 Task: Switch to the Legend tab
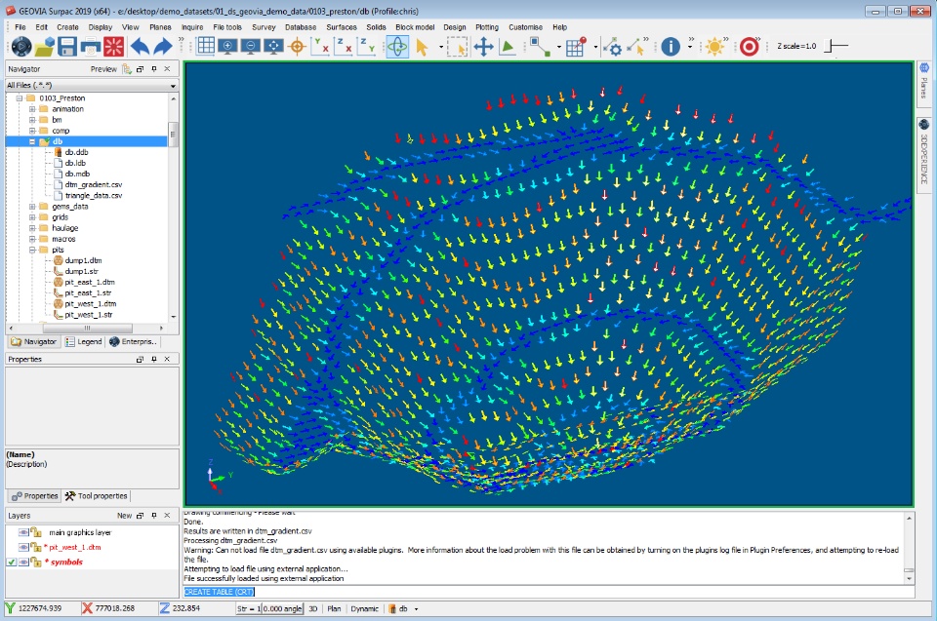84,342
